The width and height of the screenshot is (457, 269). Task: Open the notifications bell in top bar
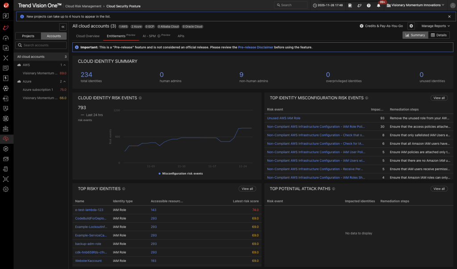[x=378, y=5]
